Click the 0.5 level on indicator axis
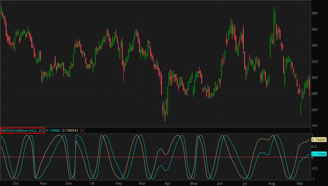The height and width of the screenshot is (186, 328). [x=315, y=147]
